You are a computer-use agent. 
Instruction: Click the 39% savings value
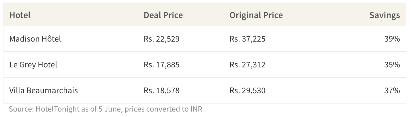pyautogui.click(x=392, y=39)
